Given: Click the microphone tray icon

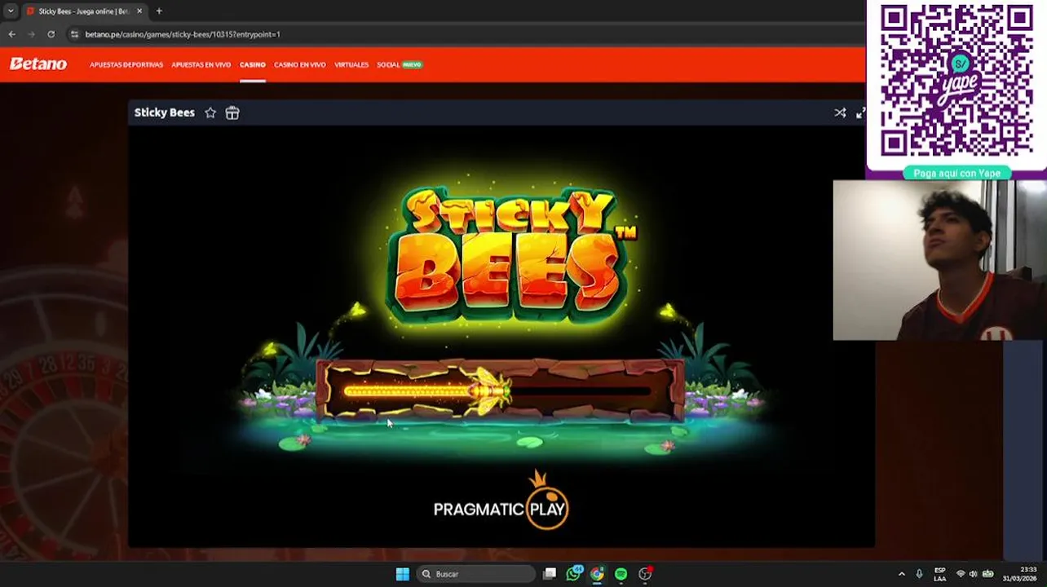Looking at the screenshot, I should [919, 574].
